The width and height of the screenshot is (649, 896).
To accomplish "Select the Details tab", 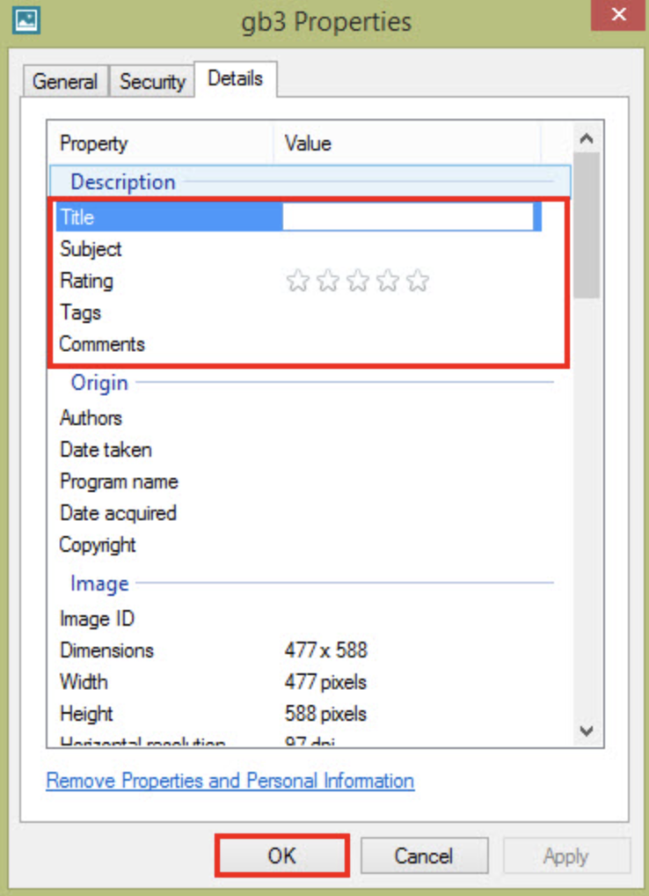I will click(235, 78).
